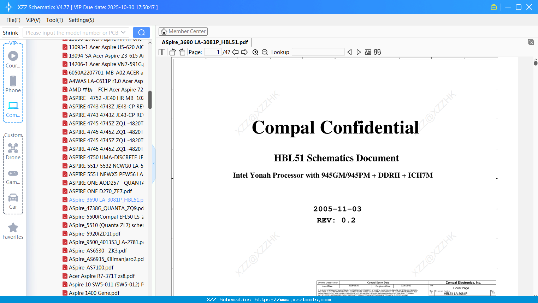The width and height of the screenshot is (538, 303).
Task: Open file ASpire_5510 (Quanta ZL7)
Action: point(103,225)
